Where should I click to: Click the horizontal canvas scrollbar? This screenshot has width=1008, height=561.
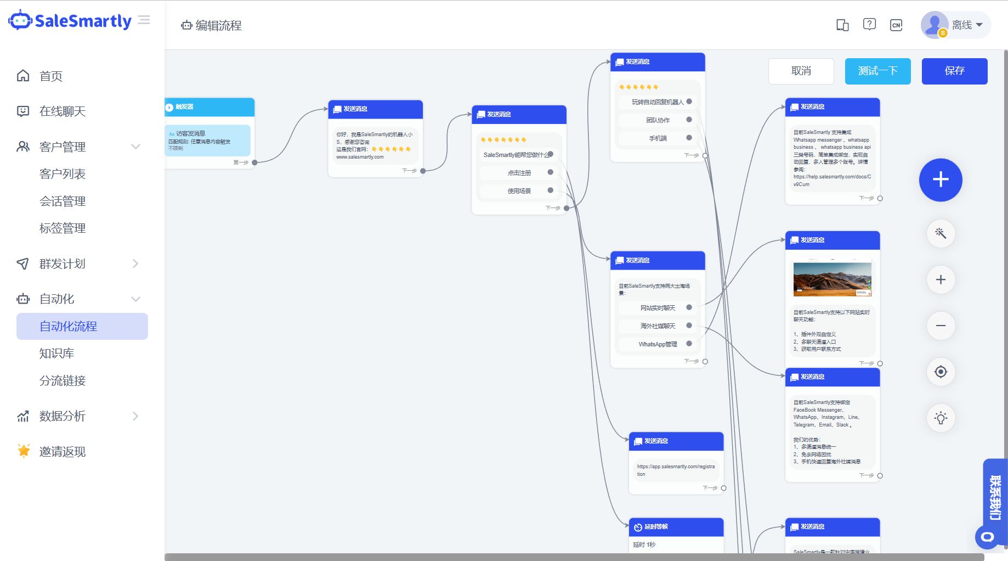click(574, 557)
